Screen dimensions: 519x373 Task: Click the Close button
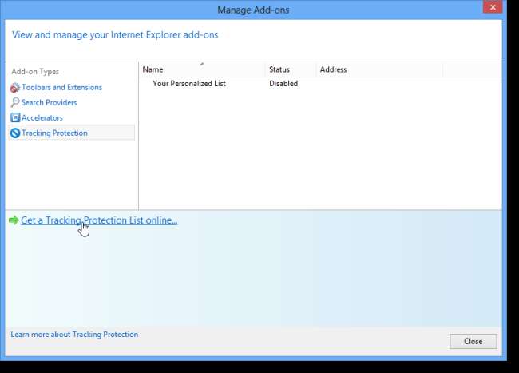(473, 341)
